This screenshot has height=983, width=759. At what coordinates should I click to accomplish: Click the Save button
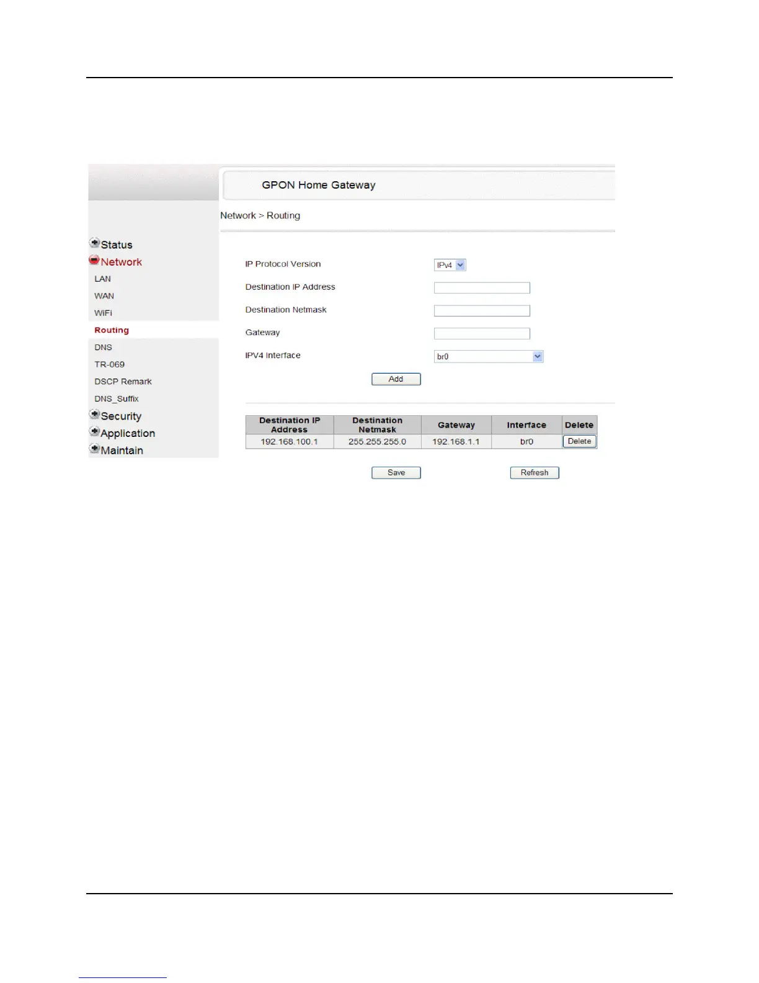coord(396,473)
